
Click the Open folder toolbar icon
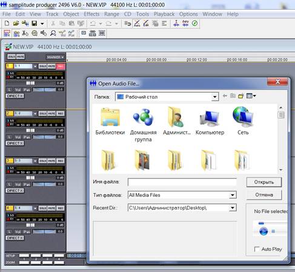pos(16,24)
